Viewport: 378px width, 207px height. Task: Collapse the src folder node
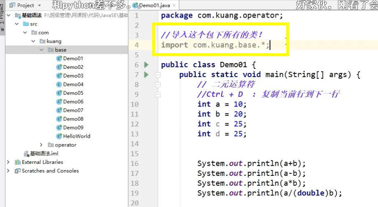click(17, 24)
